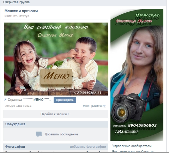Open the изменить статус link
This screenshot has height=153, width=169.
point(17,16)
